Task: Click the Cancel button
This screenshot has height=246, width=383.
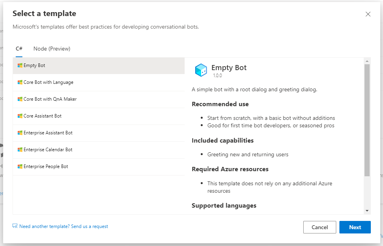Action: click(319, 227)
